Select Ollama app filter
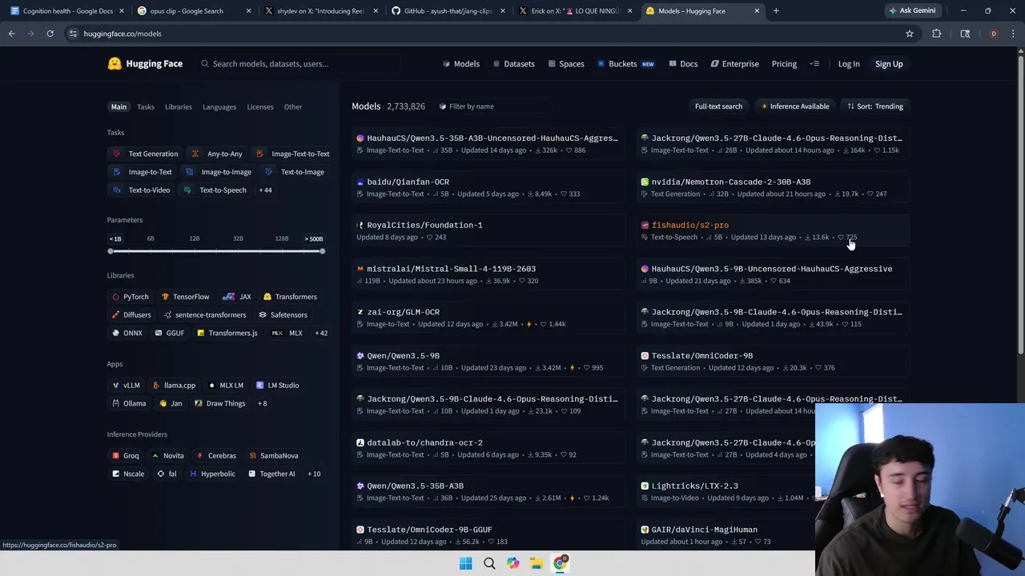1025x576 pixels. [128, 404]
